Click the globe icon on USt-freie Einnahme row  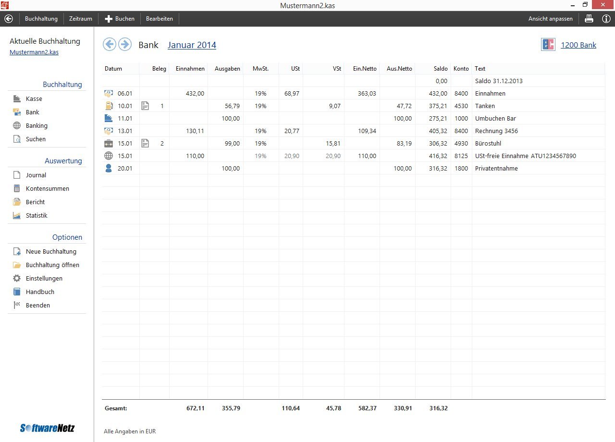tap(109, 156)
